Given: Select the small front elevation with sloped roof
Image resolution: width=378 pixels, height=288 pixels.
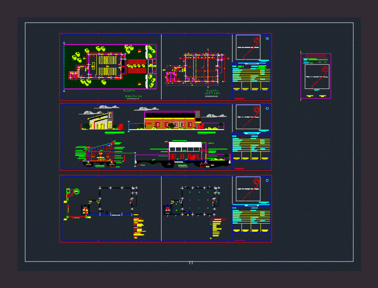Looking at the screenshot, I should click(101, 121).
